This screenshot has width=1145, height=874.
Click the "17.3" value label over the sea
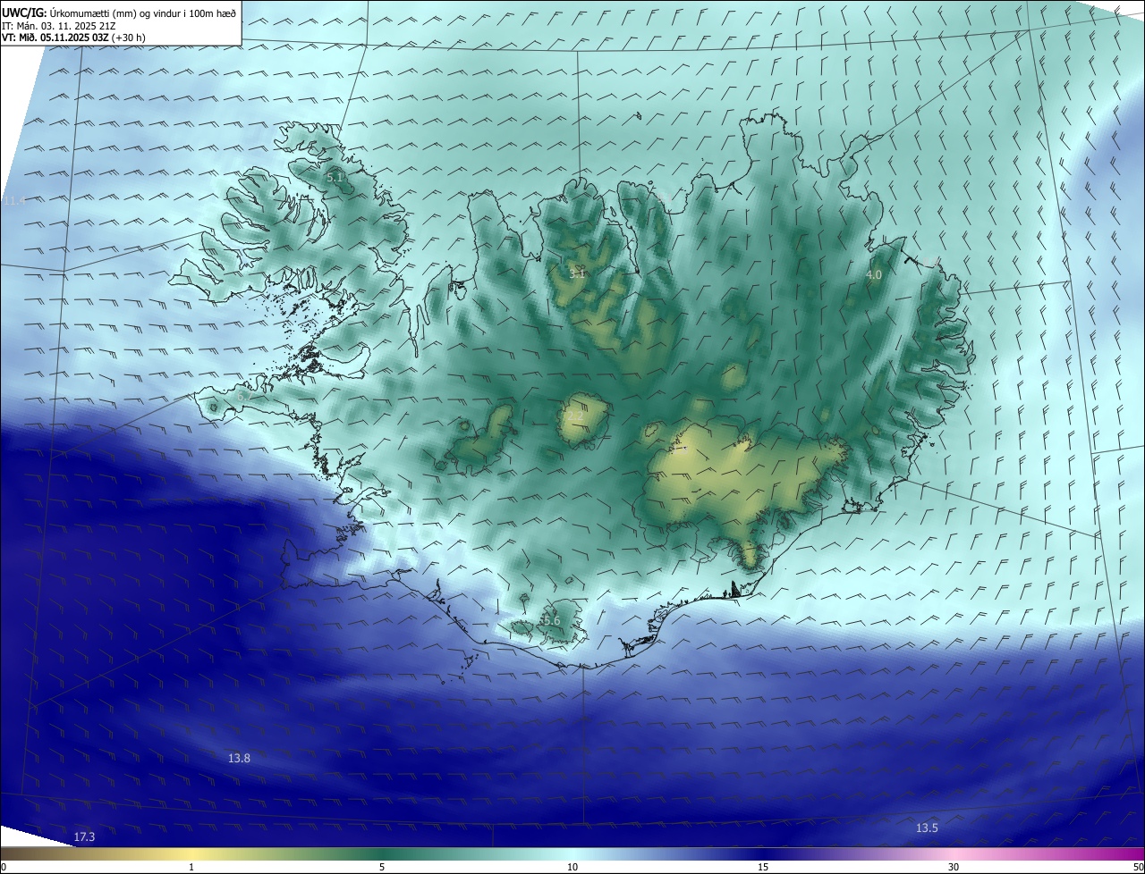84,837
